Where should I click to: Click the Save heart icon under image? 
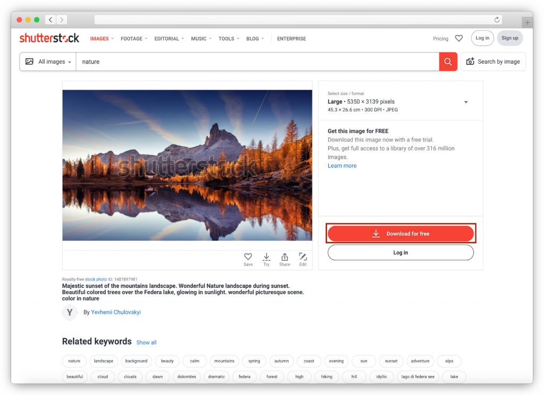(x=248, y=259)
